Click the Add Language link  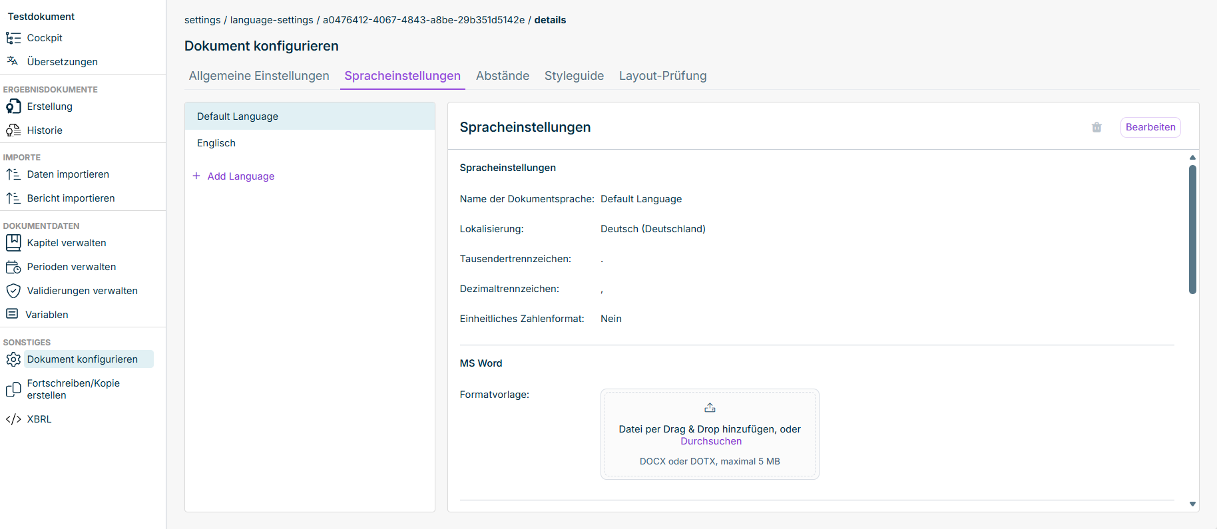[x=241, y=176]
